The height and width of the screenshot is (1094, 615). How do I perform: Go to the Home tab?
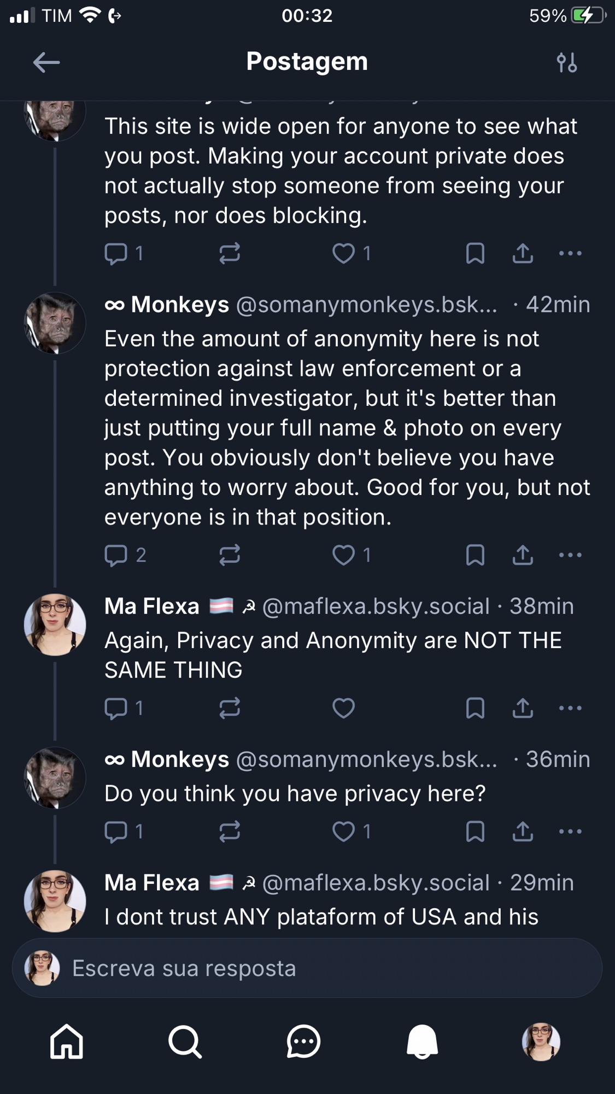point(66,1041)
